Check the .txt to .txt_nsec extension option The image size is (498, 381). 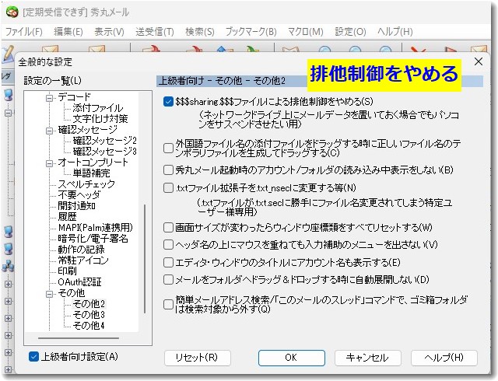[x=168, y=188]
